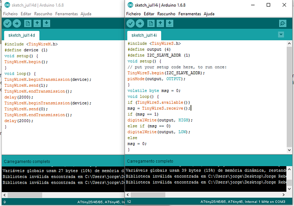Viewport: 294px width, 206px height.
Task: Click console scroll left arrow in sketch_jul14d
Action: pyautogui.click(x=5, y=195)
